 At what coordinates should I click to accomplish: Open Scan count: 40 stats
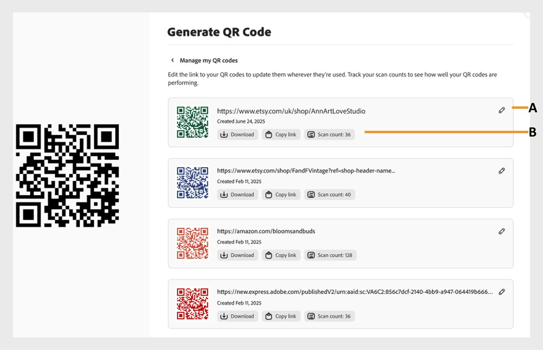coord(330,195)
